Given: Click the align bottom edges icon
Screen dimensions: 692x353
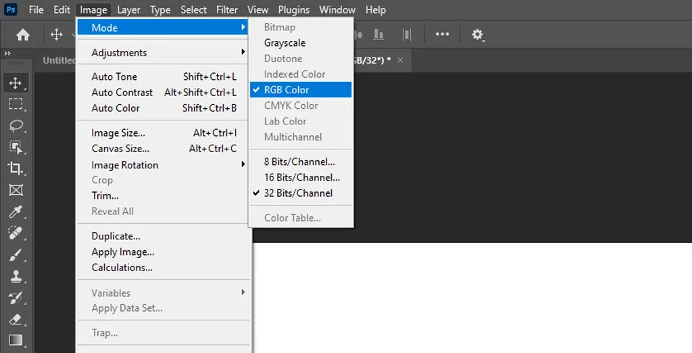Looking at the screenshot, I should pos(378,34).
